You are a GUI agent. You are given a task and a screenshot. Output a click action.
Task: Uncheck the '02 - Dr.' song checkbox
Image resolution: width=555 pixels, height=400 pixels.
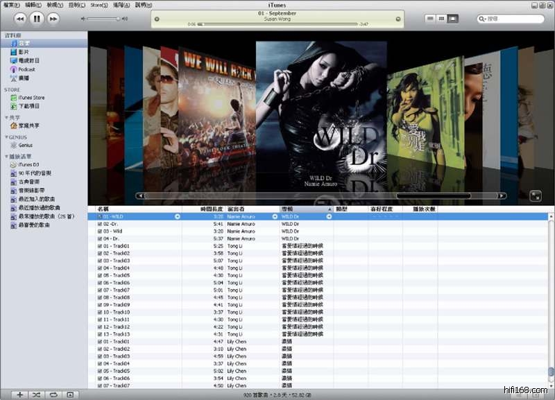tap(100, 224)
